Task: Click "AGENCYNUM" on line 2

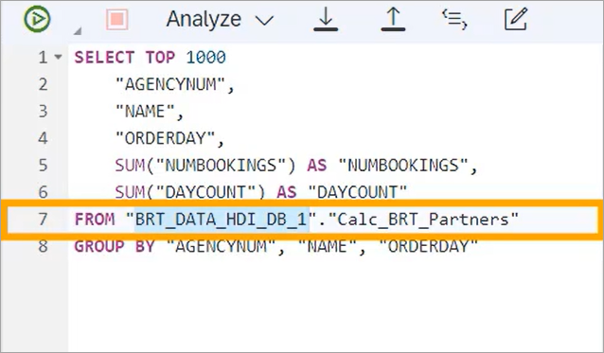Action: point(169,84)
